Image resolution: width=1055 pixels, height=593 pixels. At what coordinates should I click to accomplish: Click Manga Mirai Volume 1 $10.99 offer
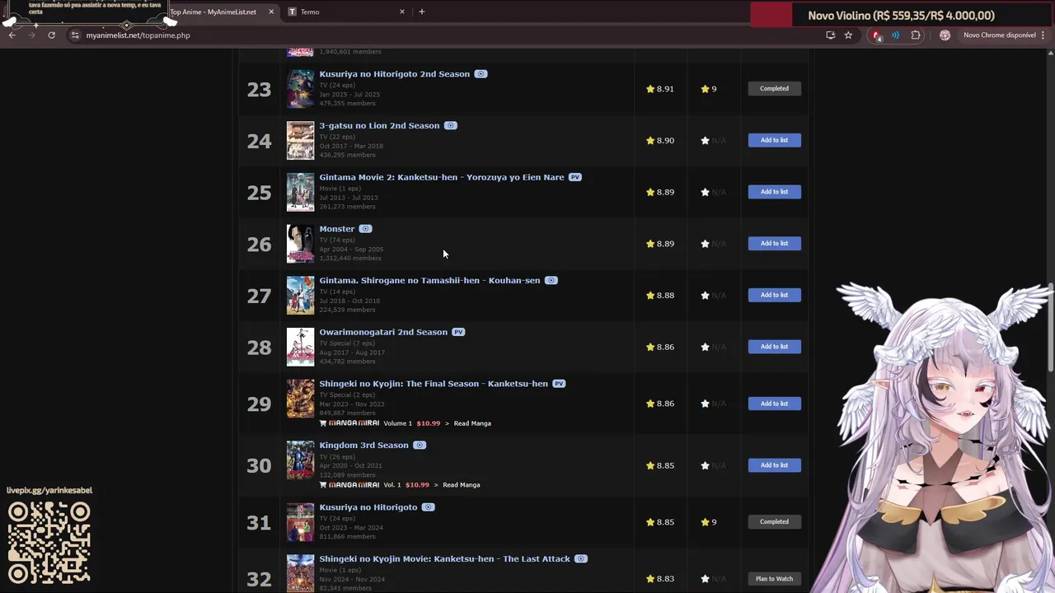point(380,423)
